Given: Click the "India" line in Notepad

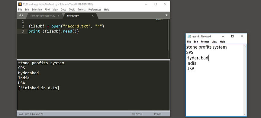Looking at the screenshot, I should click(x=191, y=63).
